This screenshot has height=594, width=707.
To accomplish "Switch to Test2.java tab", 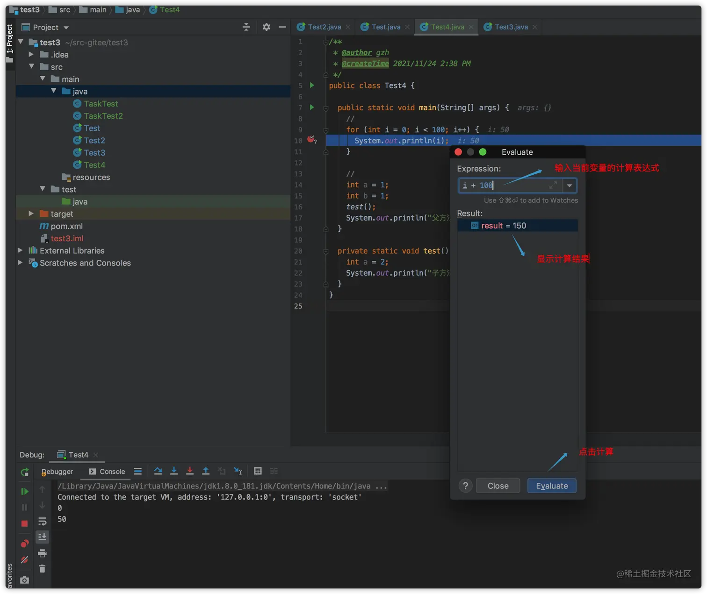I will 324,27.
